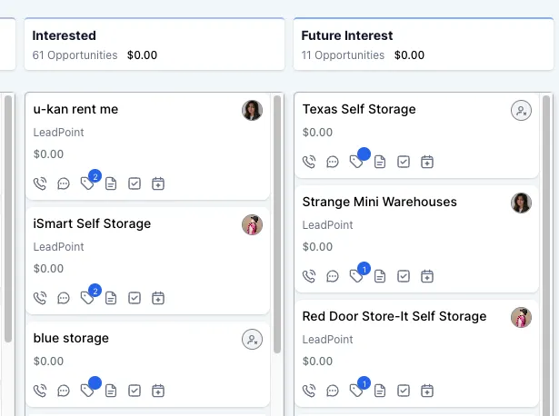559x416 pixels.
Task: Open the notes icon on Texas Self Storage card
Action: pos(380,162)
